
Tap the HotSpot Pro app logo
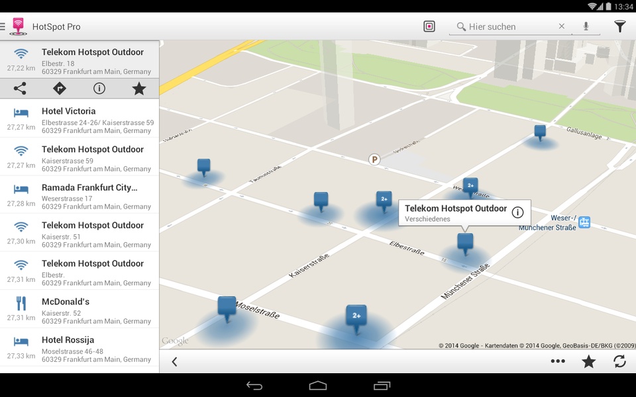[x=19, y=26]
